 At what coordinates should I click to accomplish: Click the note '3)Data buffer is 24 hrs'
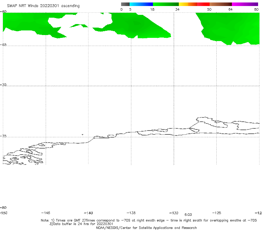pos(81,224)
